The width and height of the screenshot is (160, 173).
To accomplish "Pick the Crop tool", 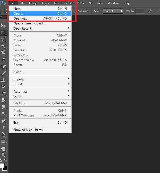I will click(4, 52).
